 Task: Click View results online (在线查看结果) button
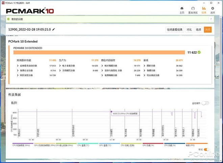coord(174,29)
